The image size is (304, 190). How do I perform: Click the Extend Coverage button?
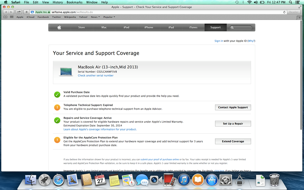click(233, 141)
